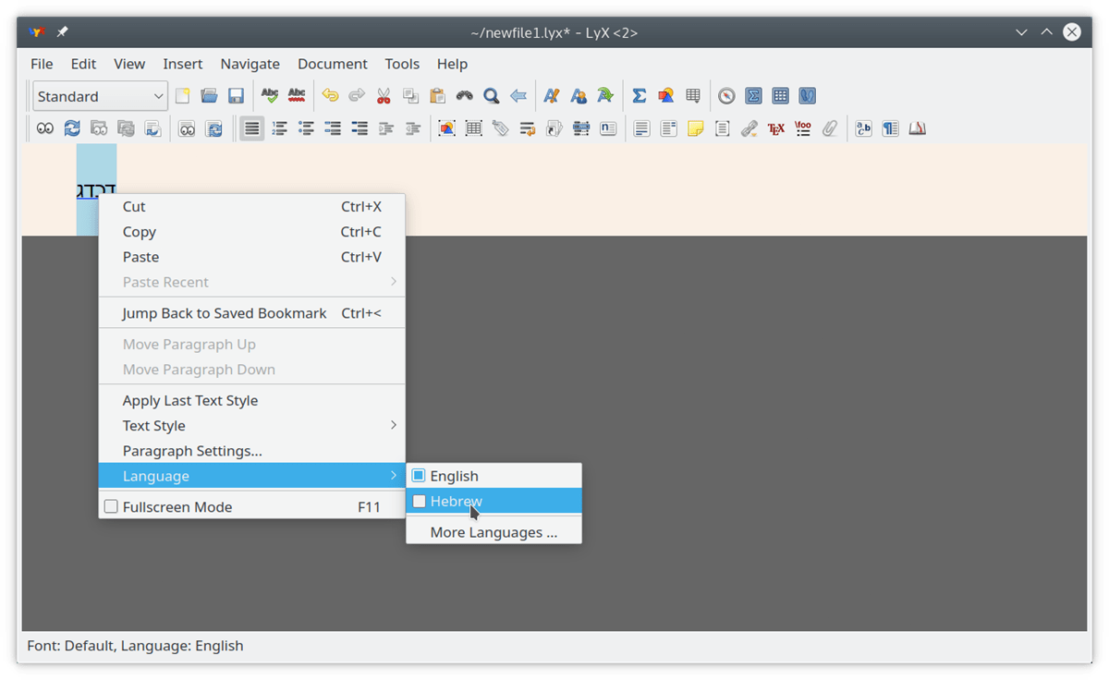Open the Standard paragraph style dropdown
1109x680 pixels.
pyautogui.click(x=100, y=96)
